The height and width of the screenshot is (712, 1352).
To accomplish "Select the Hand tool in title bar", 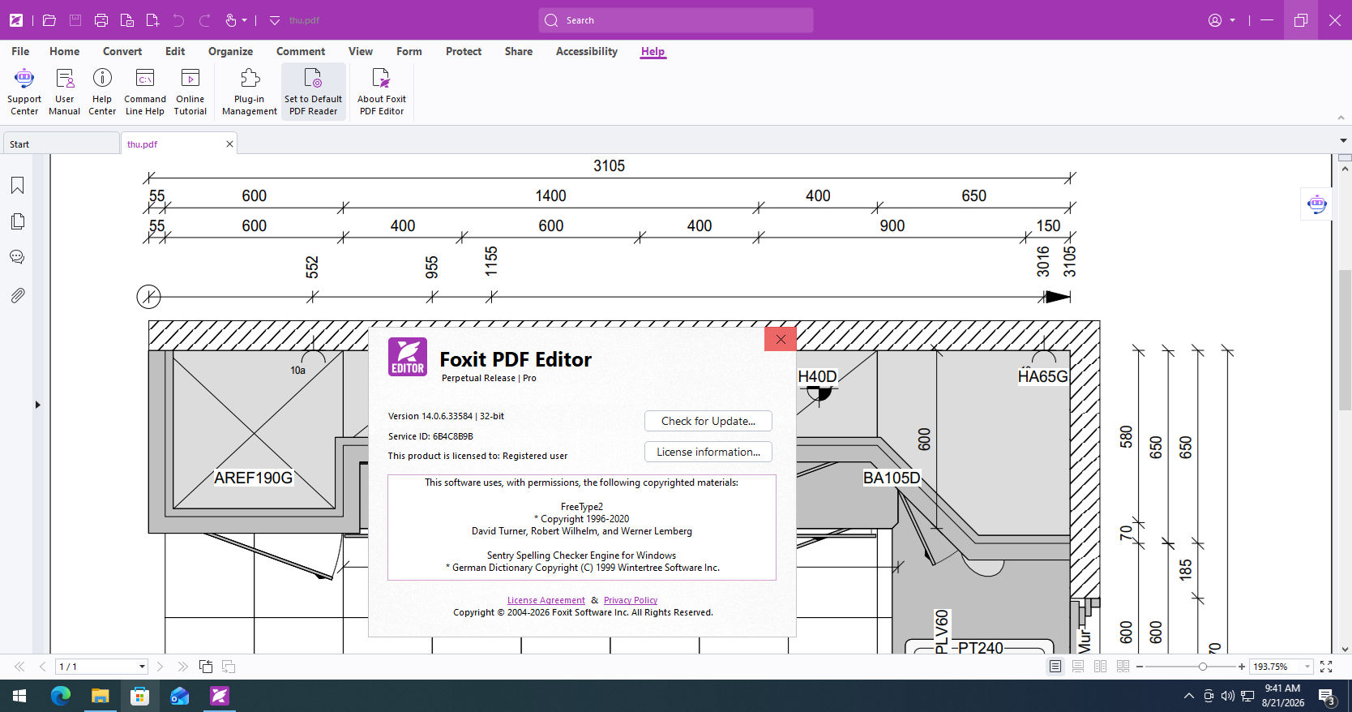I will (231, 20).
